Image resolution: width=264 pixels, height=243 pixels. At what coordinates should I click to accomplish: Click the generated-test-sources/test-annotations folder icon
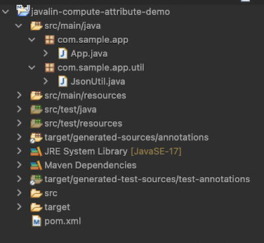[36, 180]
